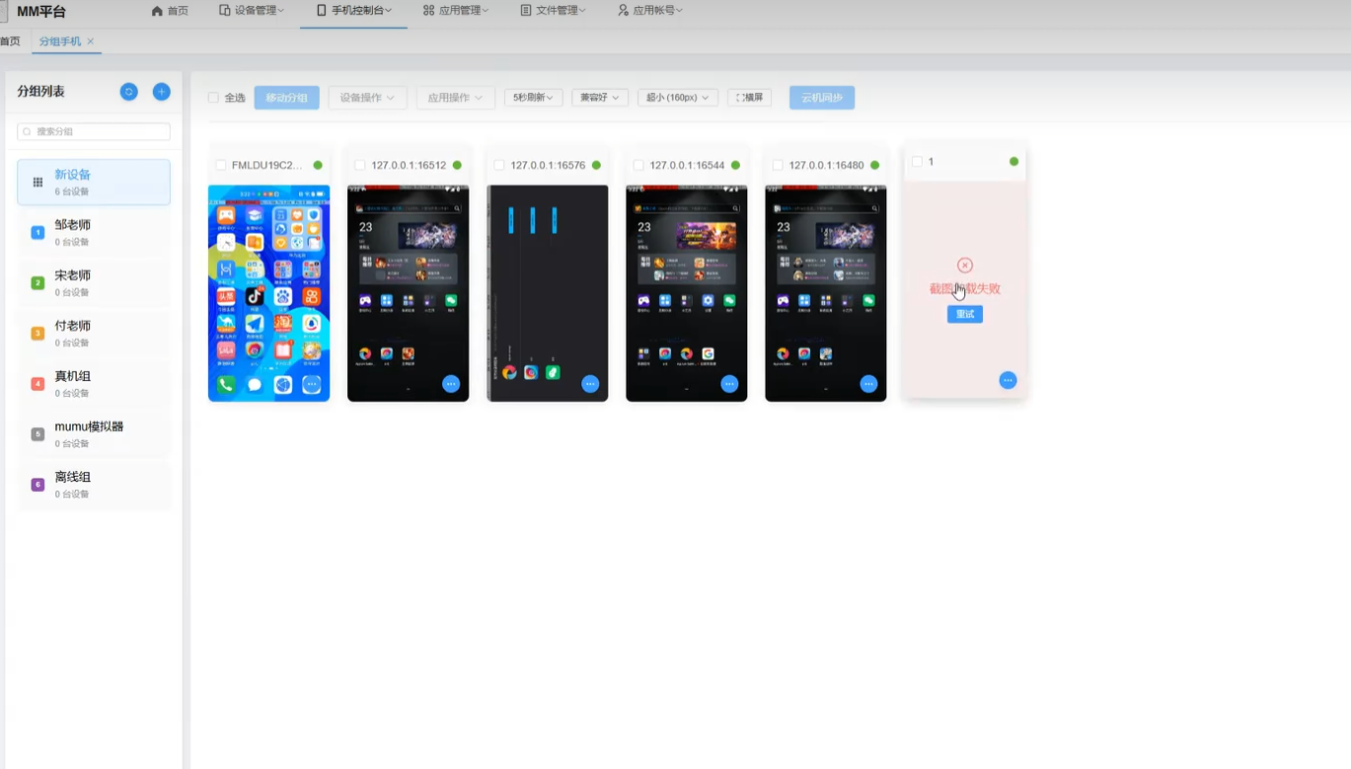Screen dimensions: 1351x769
Task: Select the mumu模拟器 group in sidebar
Action: click(94, 431)
